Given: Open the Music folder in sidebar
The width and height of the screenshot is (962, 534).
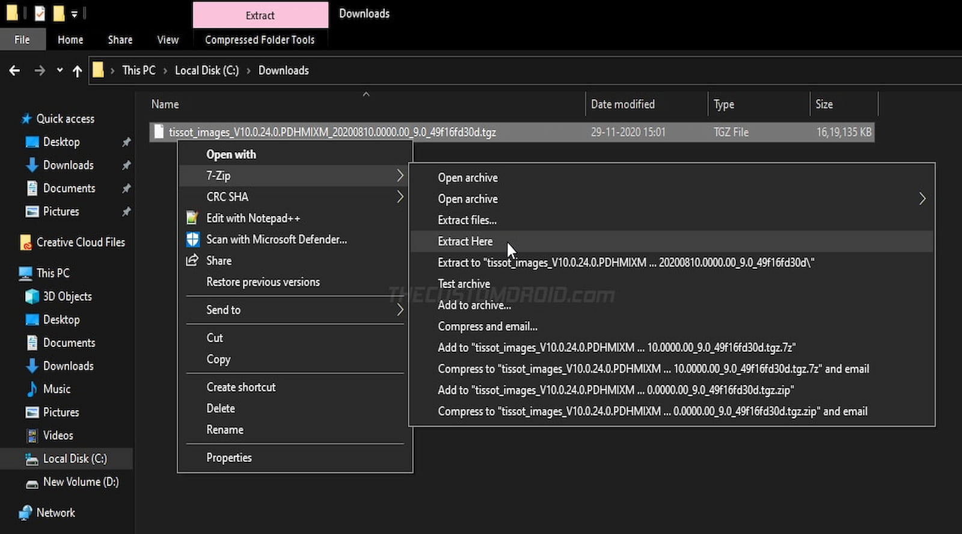Looking at the screenshot, I should coord(57,389).
